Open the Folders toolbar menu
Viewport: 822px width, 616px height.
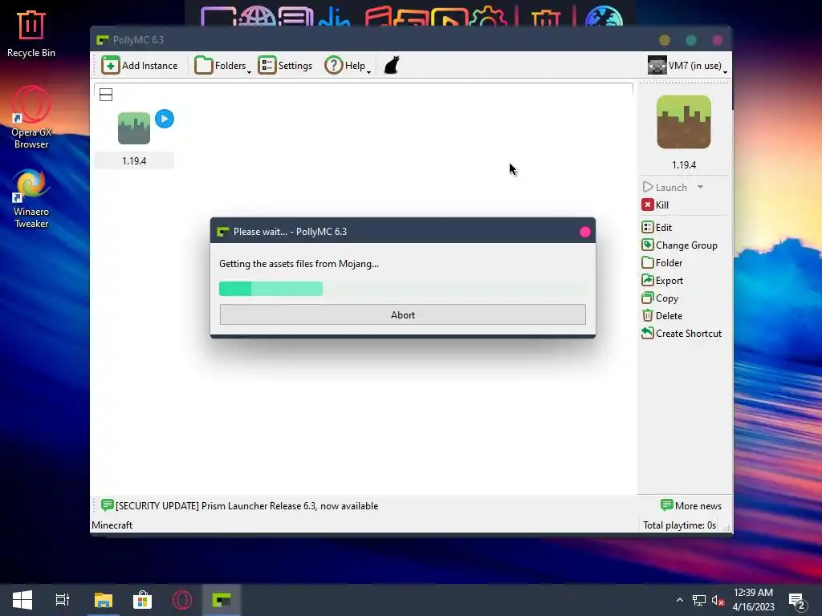click(222, 66)
